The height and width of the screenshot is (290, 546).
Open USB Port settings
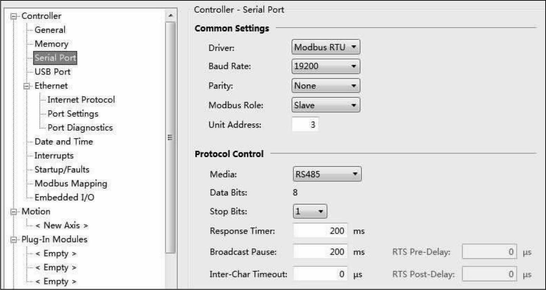pyautogui.click(x=52, y=72)
